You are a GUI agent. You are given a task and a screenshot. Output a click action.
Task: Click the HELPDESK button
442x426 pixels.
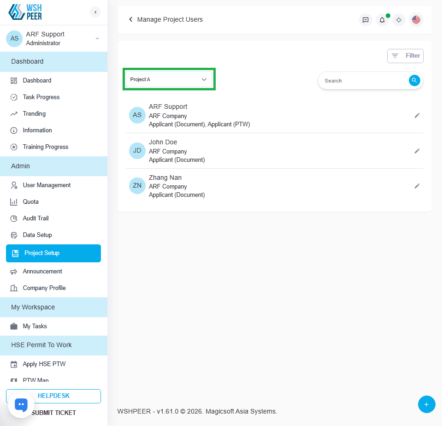(53, 396)
